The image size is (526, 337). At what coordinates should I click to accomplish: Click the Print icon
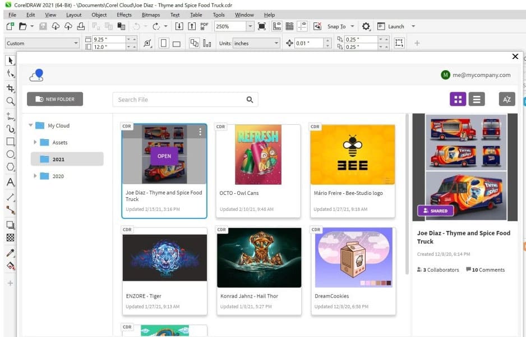(81, 26)
